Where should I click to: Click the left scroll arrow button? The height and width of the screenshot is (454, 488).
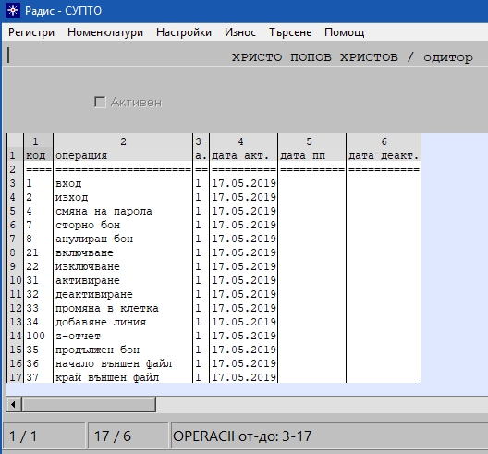click(x=13, y=404)
